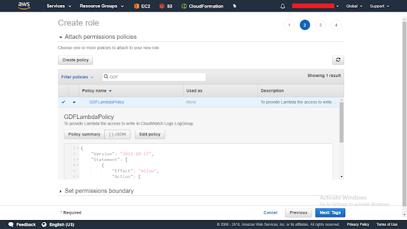The image size is (407, 229).
Task: Click the search magnifier icon
Action: pyautogui.click(x=106, y=76)
